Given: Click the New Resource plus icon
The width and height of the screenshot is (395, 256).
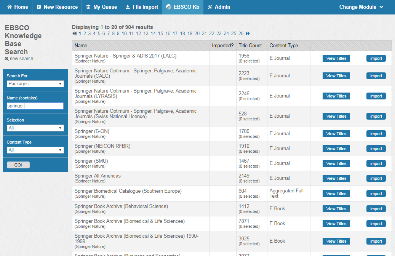Looking at the screenshot, I should point(39,7).
